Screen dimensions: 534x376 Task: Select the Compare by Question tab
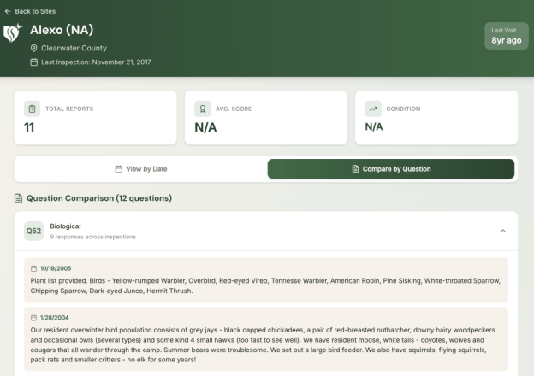391,169
